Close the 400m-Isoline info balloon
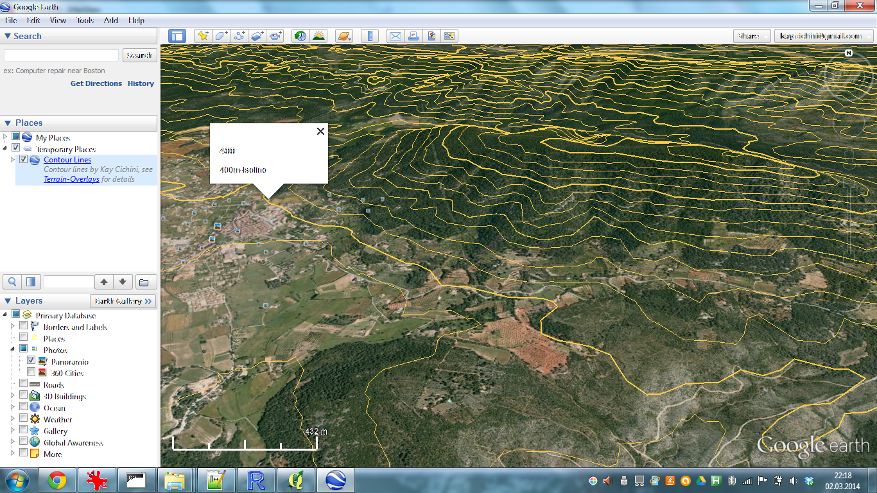 pyautogui.click(x=320, y=131)
